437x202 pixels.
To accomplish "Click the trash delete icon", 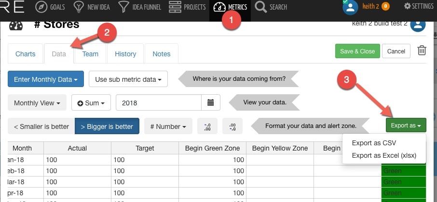I will [422, 50].
